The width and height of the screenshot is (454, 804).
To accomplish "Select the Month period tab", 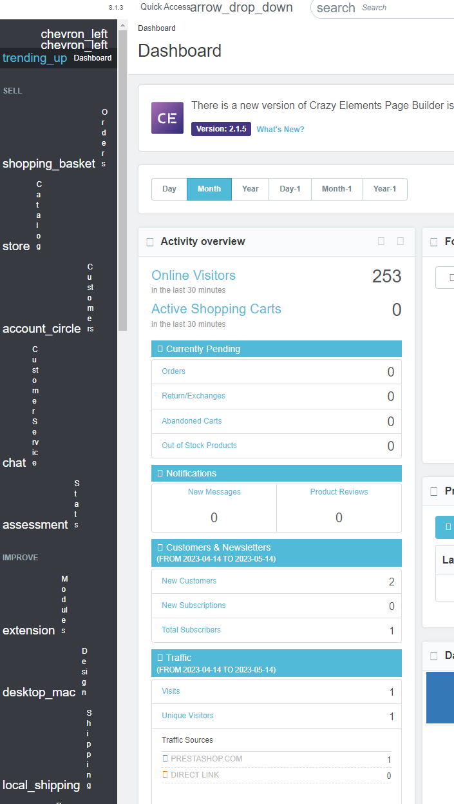I will pyautogui.click(x=209, y=189).
